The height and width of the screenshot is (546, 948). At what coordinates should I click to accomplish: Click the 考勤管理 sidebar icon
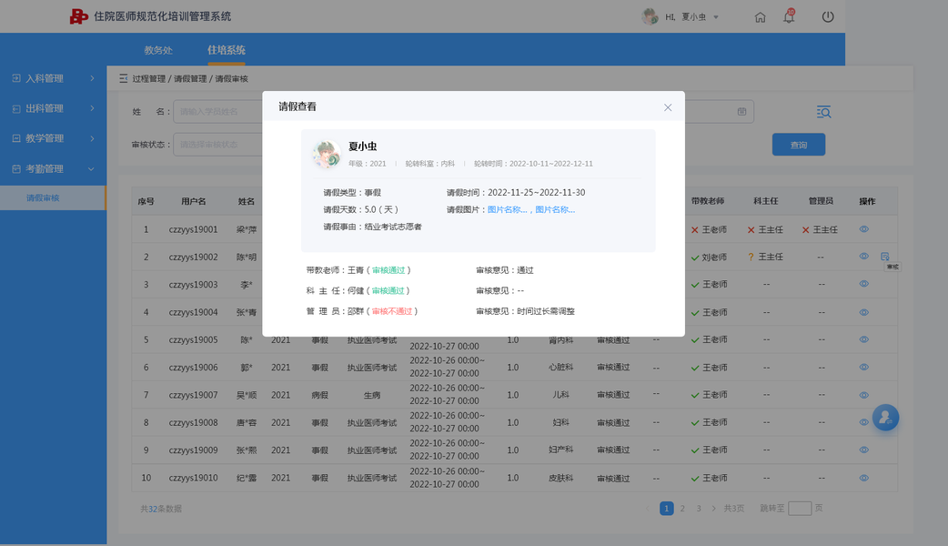16,168
